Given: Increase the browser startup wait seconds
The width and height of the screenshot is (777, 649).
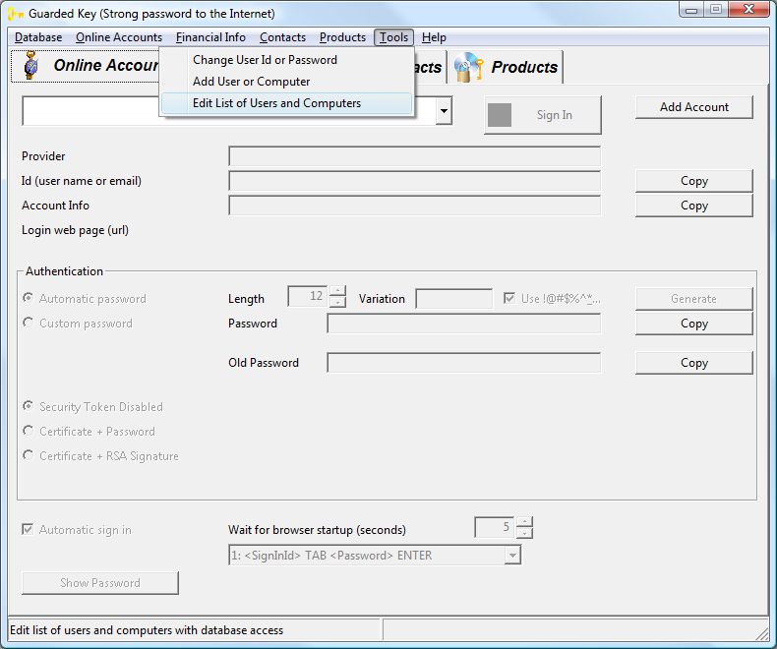Looking at the screenshot, I should [524, 522].
